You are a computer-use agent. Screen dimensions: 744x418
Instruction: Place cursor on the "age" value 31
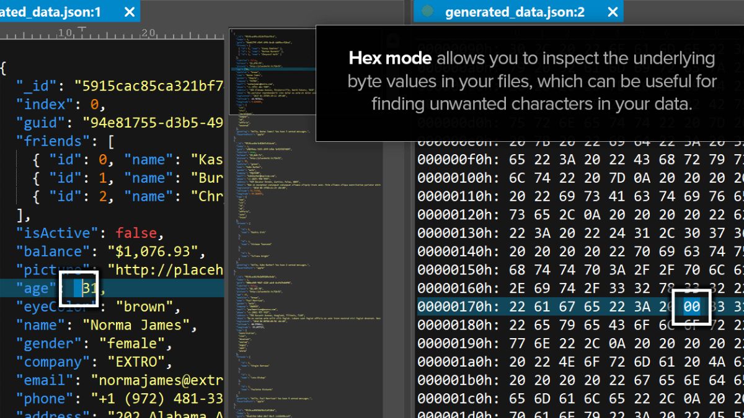(x=91, y=289)
